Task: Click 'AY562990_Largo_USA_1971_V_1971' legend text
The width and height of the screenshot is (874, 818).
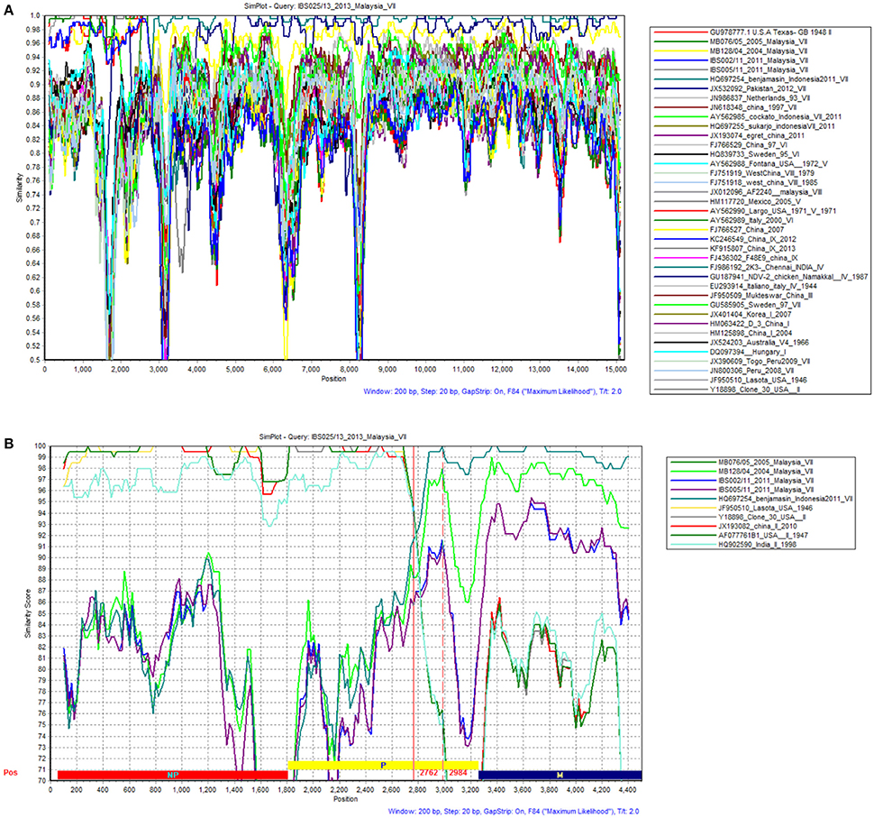Action: [773, 211]
